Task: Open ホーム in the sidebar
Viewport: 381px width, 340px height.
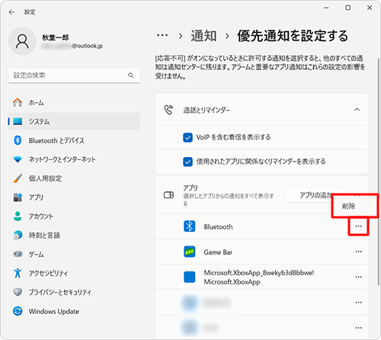Action: 74,103
